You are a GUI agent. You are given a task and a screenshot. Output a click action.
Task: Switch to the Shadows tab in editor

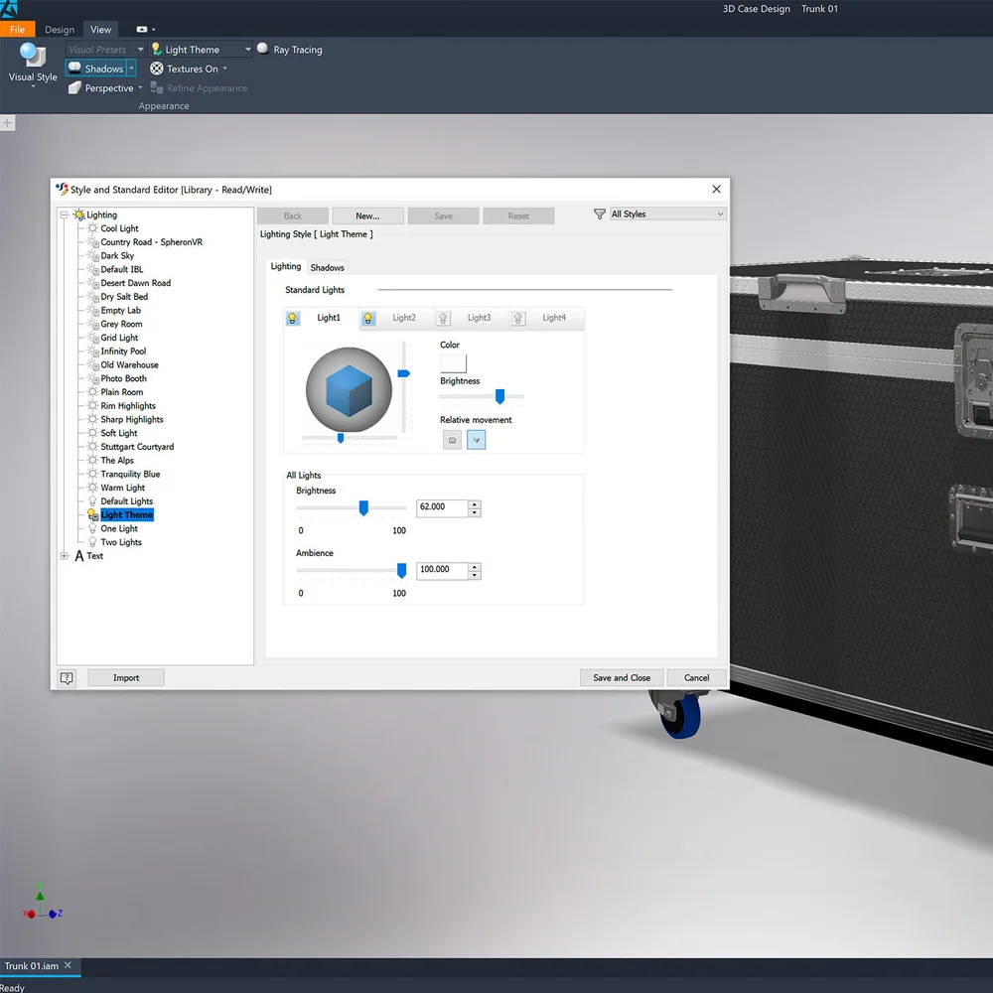tap(328, 268)
